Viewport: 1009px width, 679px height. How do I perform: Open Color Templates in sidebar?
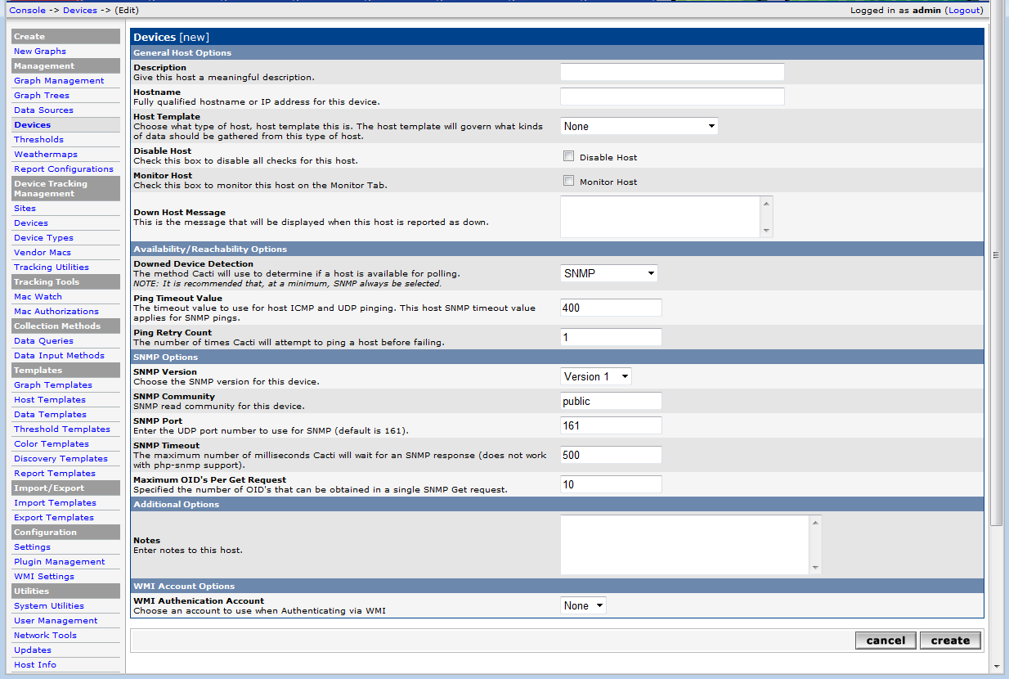52,443
